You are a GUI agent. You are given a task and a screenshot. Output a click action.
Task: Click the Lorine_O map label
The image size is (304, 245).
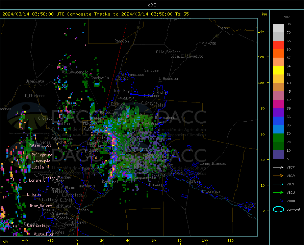pos(37,180)
